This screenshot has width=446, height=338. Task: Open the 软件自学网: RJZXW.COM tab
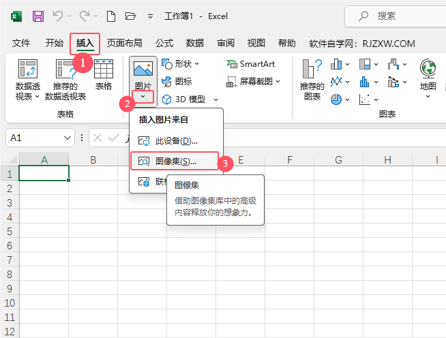[362, 44]
